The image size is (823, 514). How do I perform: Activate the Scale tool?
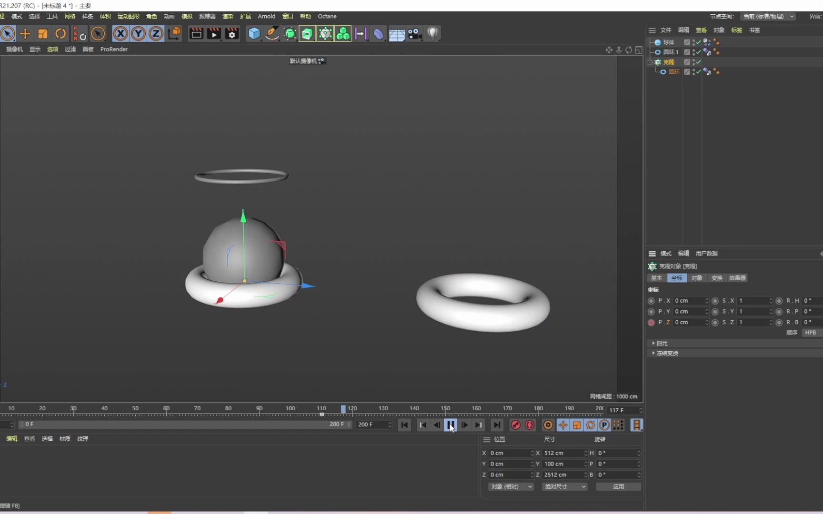(x=43, y=34)
